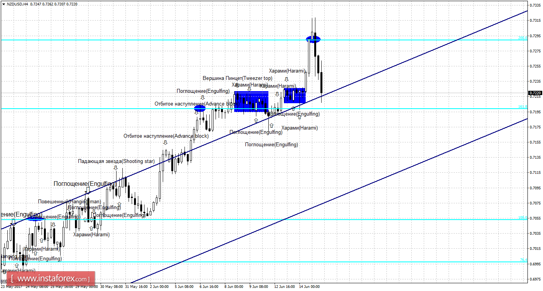The height and width of the screenshot is (291, 543).
Task: Click the Вершина Пинцет(Tweezer top) label
Action: click(238, 78)
